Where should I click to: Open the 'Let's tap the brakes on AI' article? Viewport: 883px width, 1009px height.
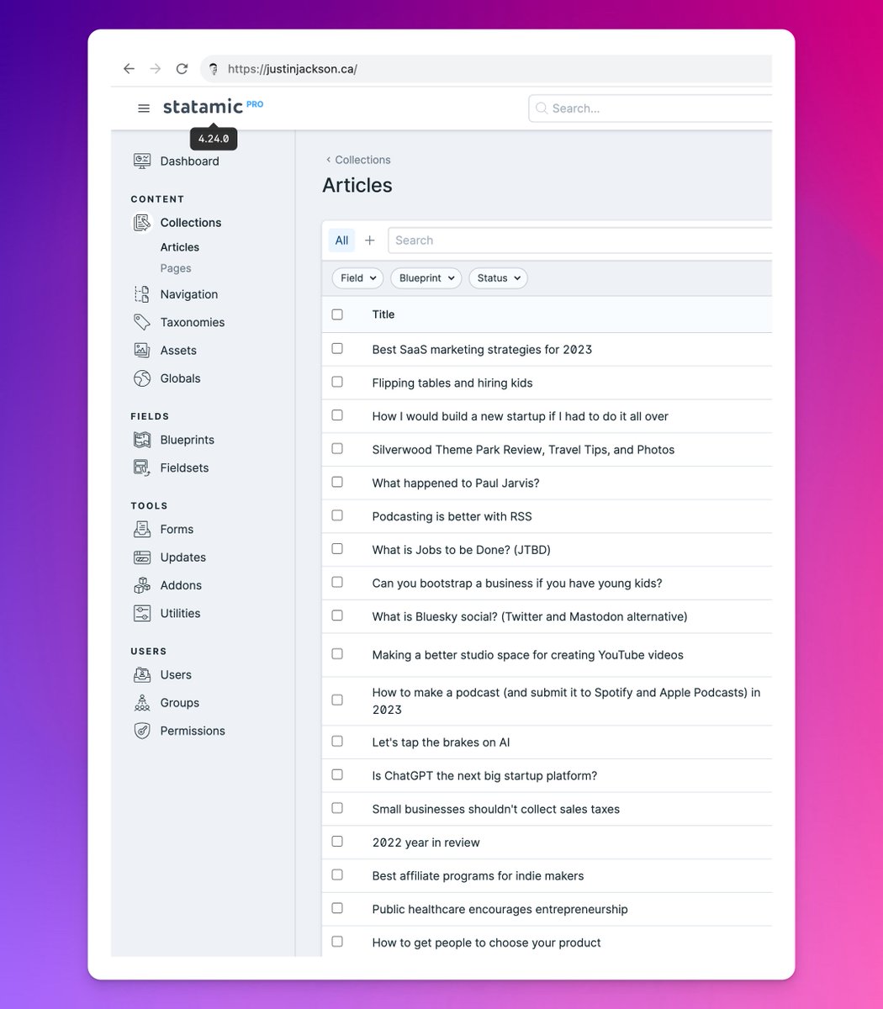click(441, 742)
